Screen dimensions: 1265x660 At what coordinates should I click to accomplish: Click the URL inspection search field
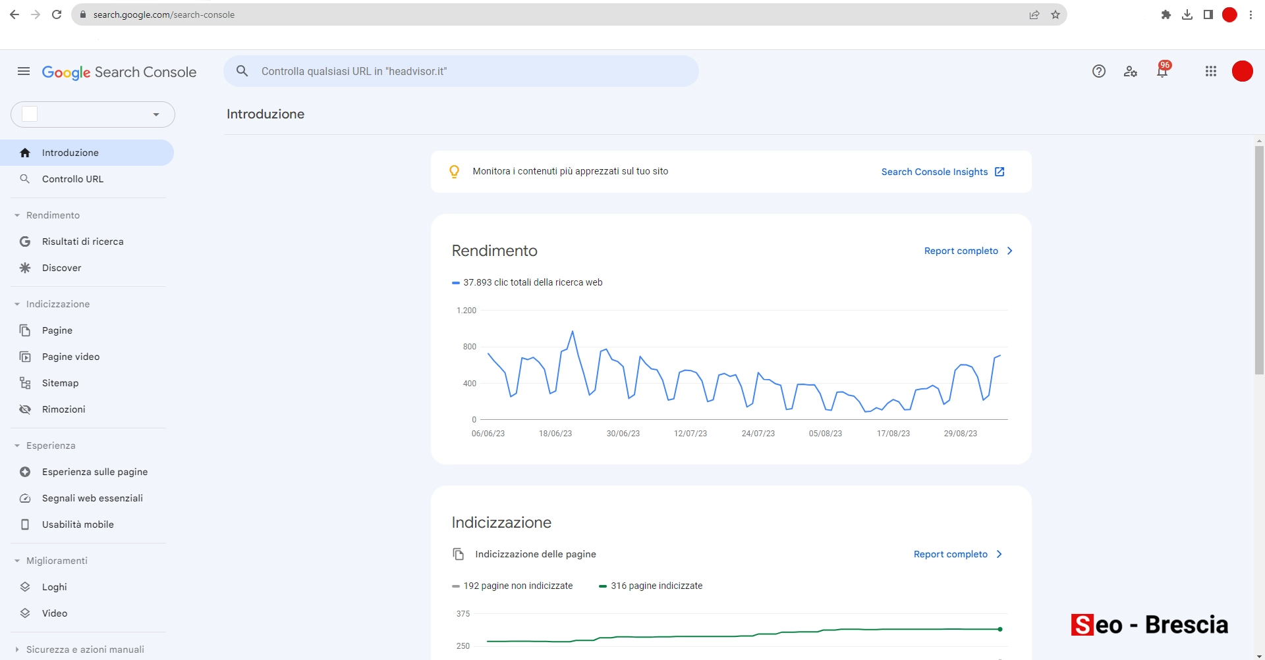[461, 71]
